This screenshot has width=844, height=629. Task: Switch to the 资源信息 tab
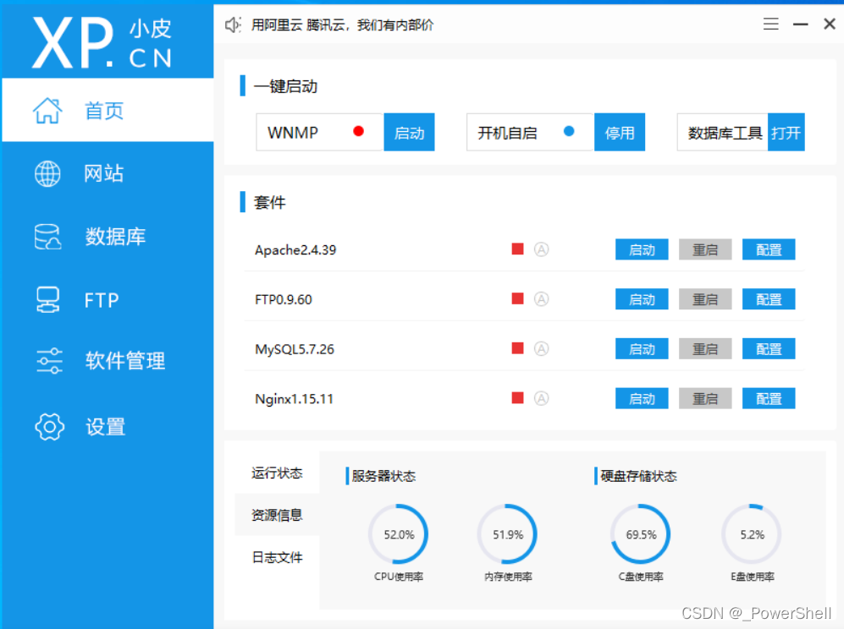[x=275, y=515]
